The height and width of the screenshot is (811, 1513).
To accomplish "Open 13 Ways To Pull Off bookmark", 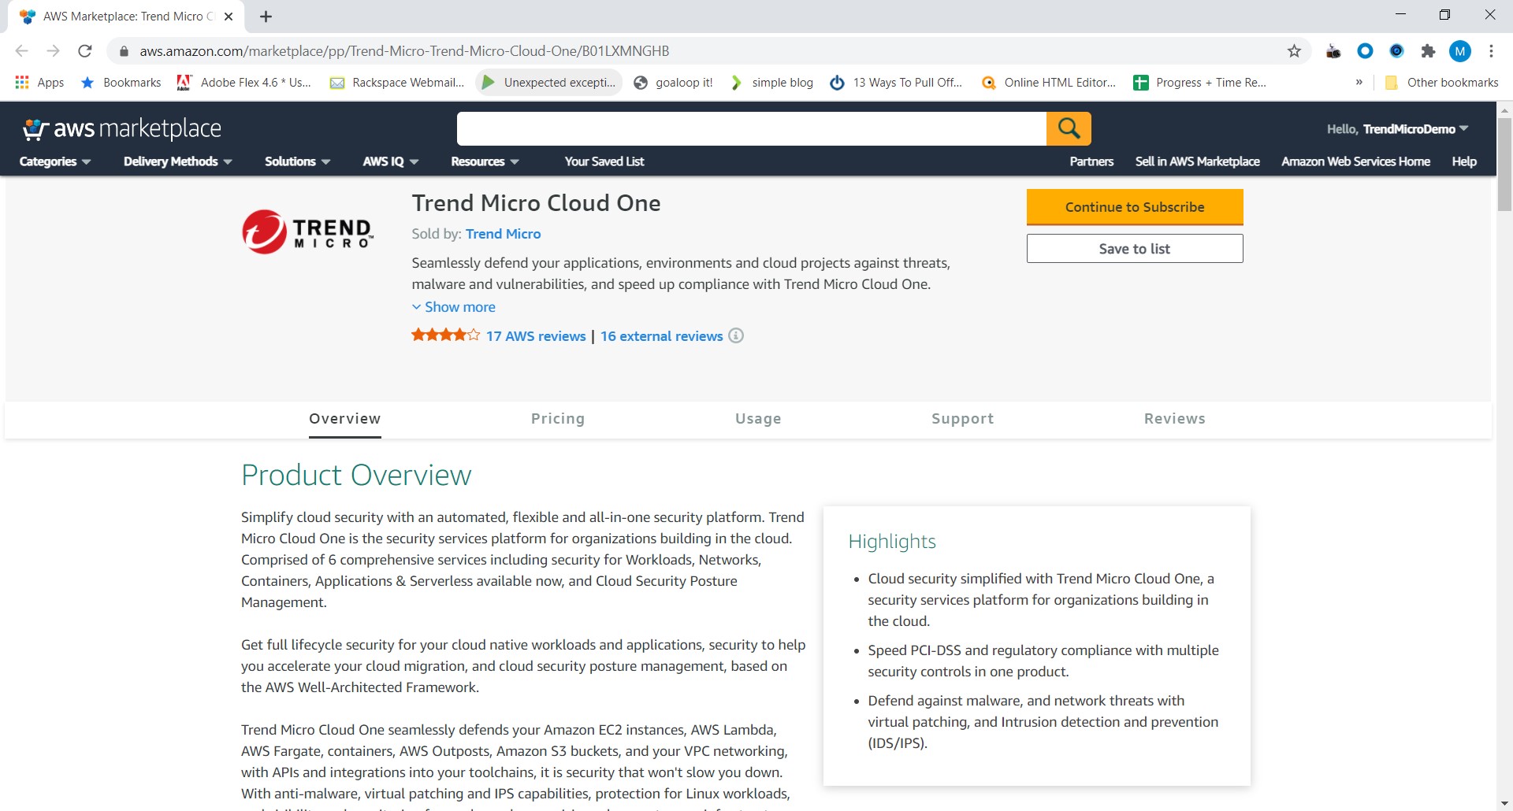I will pyautogui.click(x=897, y=83).
